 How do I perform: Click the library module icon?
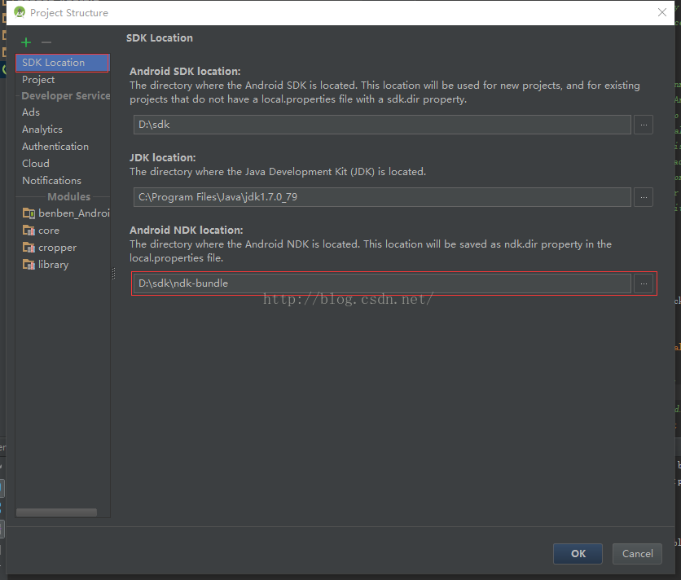point(29,264)
